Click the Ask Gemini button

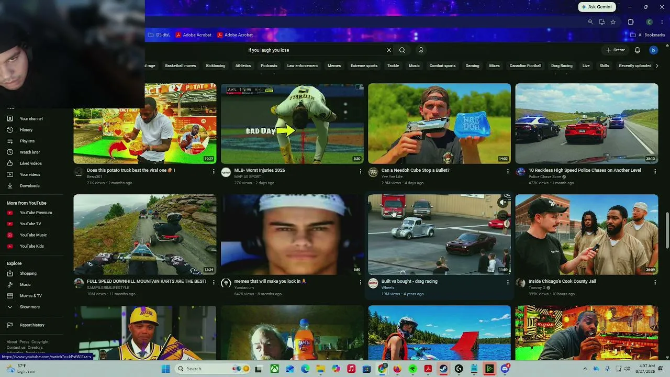[597, 7]
